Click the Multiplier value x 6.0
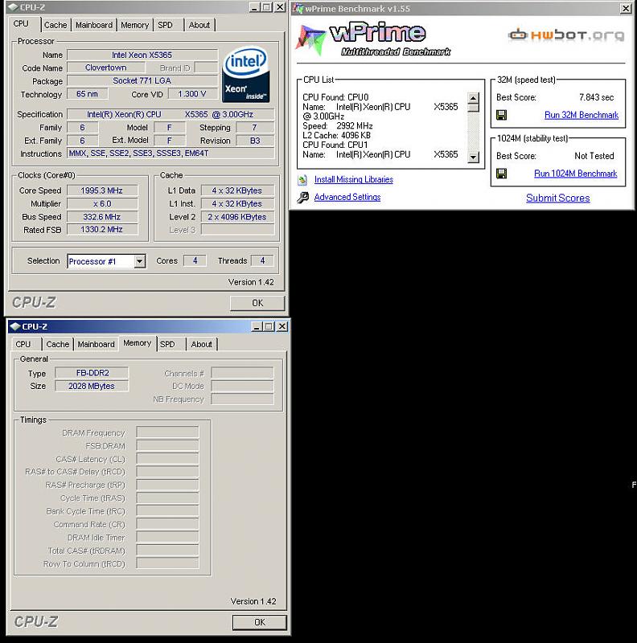This screenshot has width=637, height=643. click(x=102, y=204)
